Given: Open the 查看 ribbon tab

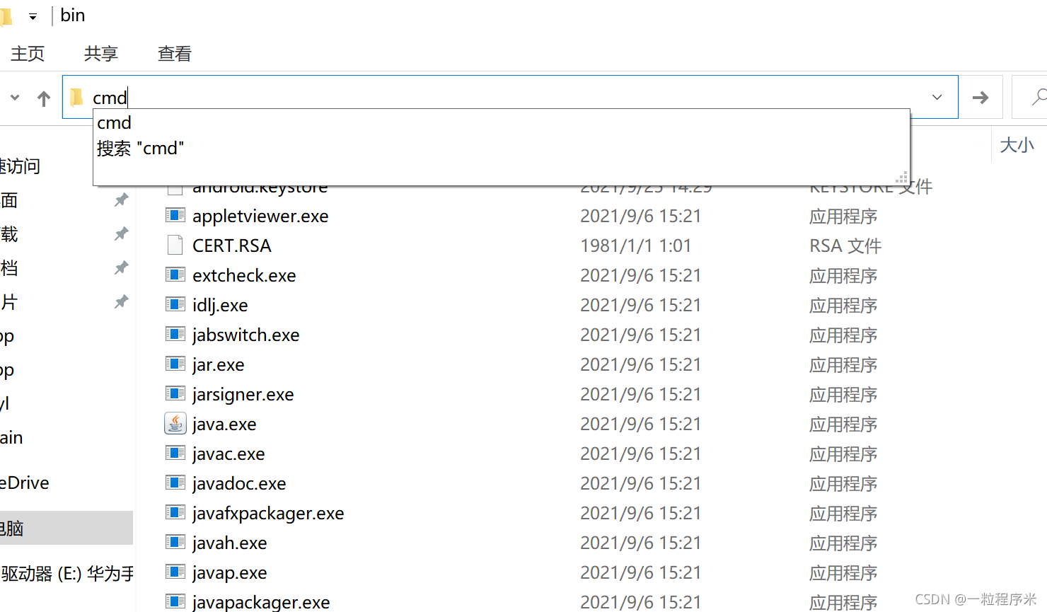Looking at the screenshot, I should point(175,54).
